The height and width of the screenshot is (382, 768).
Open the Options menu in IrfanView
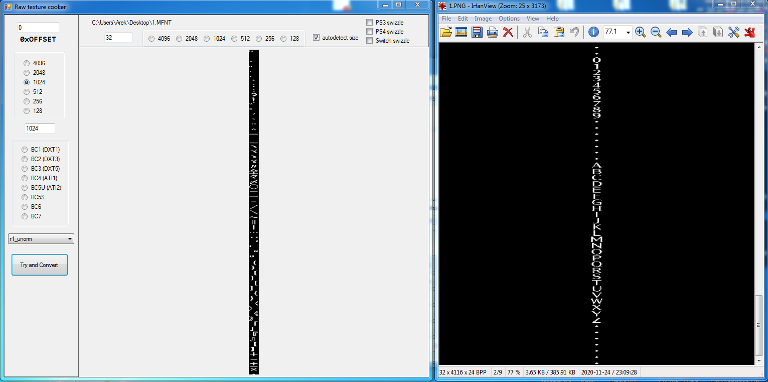(x=509, y=19)
